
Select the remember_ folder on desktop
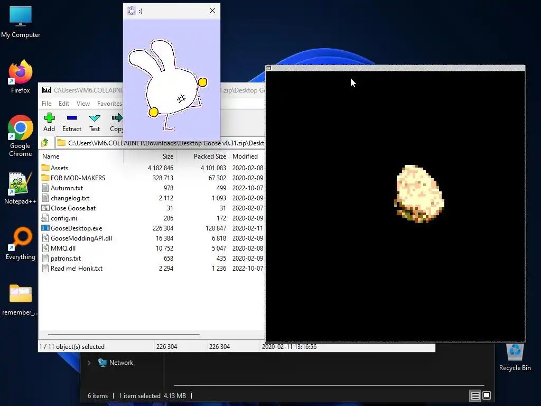pyautogui.click(x=21, y=300)
